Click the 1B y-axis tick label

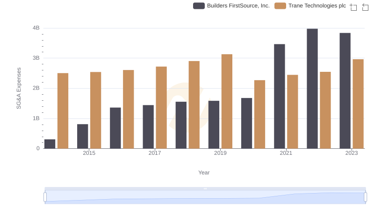click(x=36, y=118)
